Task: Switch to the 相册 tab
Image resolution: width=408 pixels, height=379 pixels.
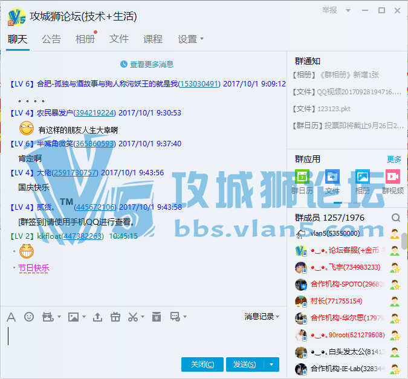Action: click(x=85, y=39)
